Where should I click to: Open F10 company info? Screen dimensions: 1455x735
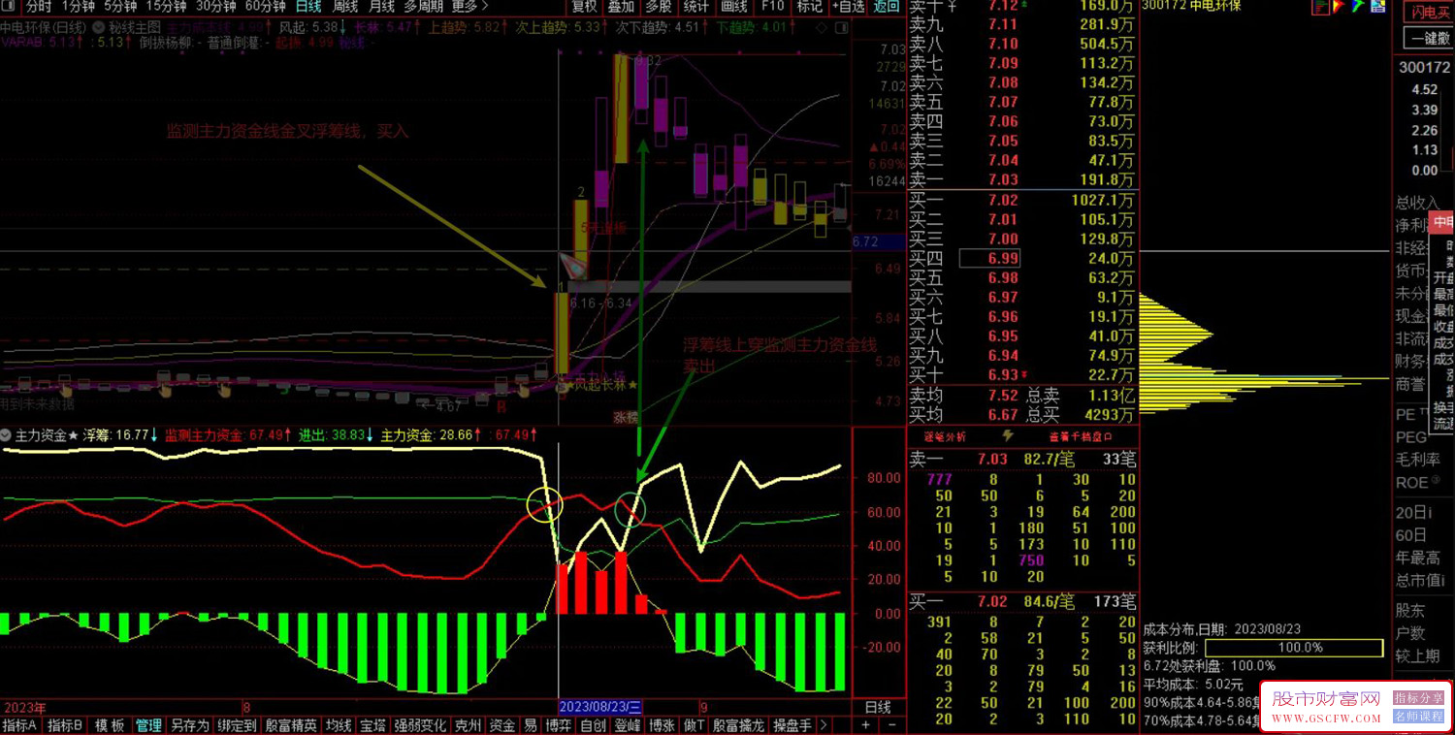click(772, 7)
